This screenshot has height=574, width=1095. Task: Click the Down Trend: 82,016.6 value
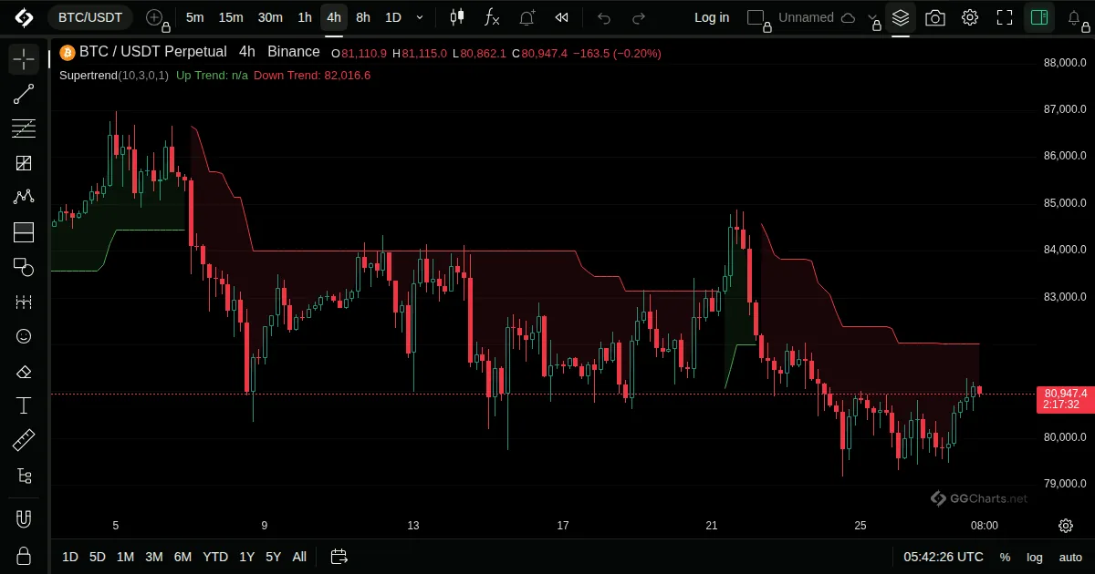pos(312,75)
